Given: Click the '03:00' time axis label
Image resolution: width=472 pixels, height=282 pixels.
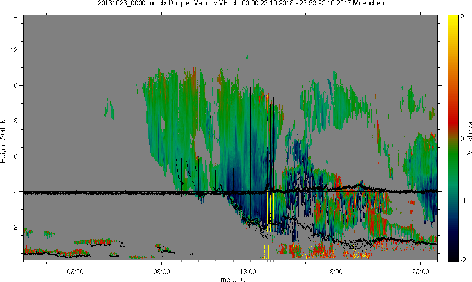Looking at the screenshot, I should coord(75,272).
